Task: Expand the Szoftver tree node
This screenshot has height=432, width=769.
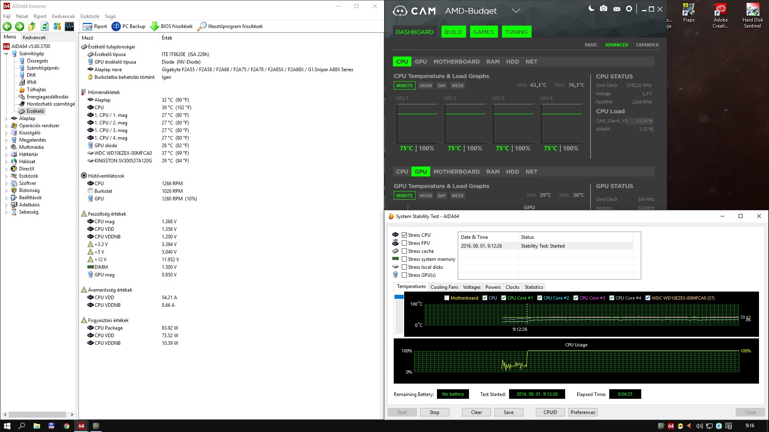Action: click(x=6, y=183)
